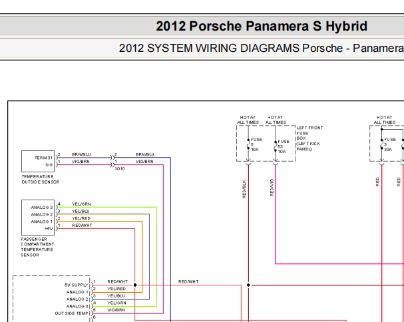Click the splice dot on the RED/BLK wire
The width and height of the screenshot is (404, 322).
click(x=248, y=285)
